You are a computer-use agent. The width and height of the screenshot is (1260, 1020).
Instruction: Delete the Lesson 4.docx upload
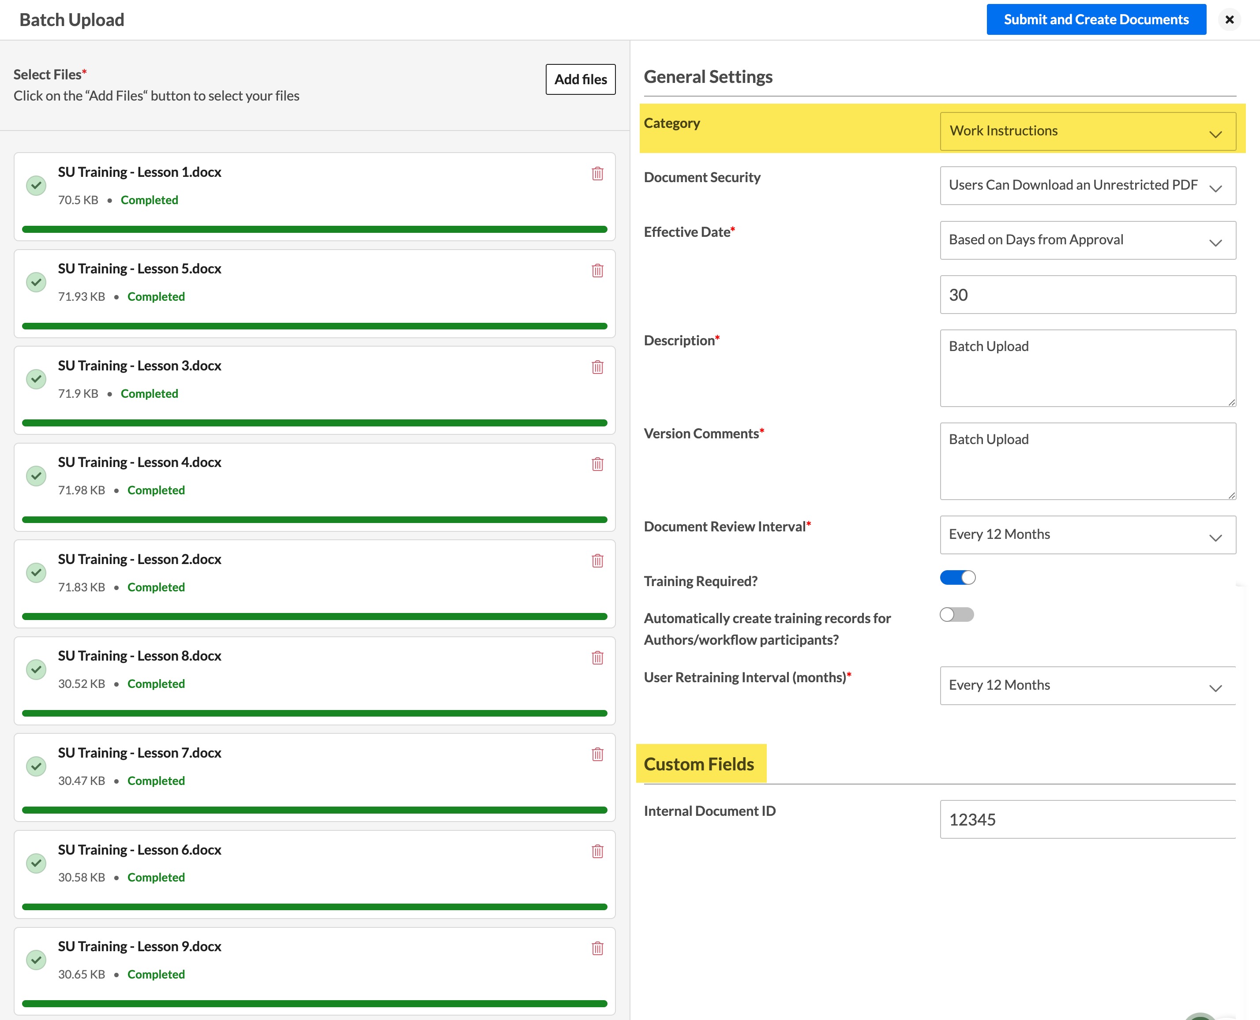[597, 464]
